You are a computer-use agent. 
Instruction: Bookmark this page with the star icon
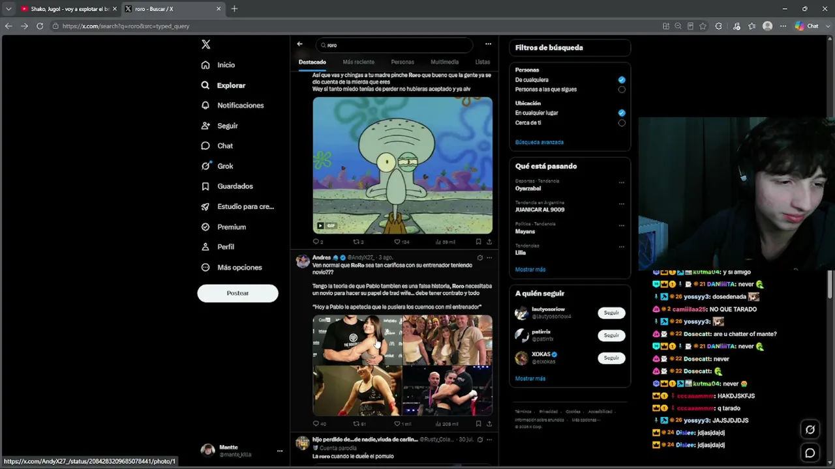pyautogui.click(x=703, y=26)
